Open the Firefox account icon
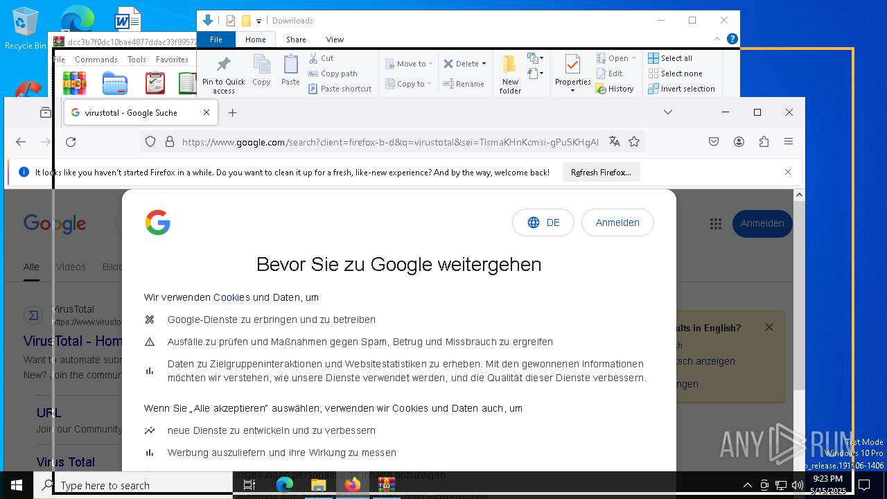This screenshot has height=499, width=887. pyautogui.click(x=739, y=141)
